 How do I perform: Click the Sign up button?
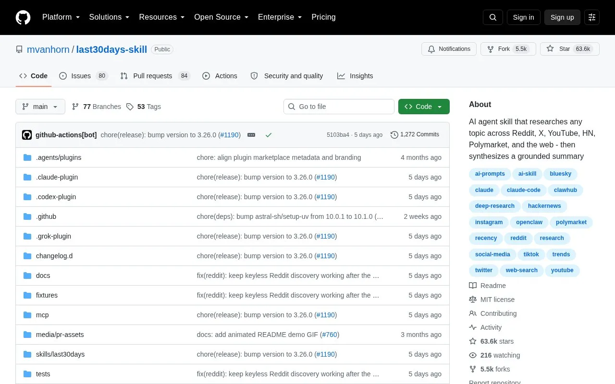click(x=562, y=17)
